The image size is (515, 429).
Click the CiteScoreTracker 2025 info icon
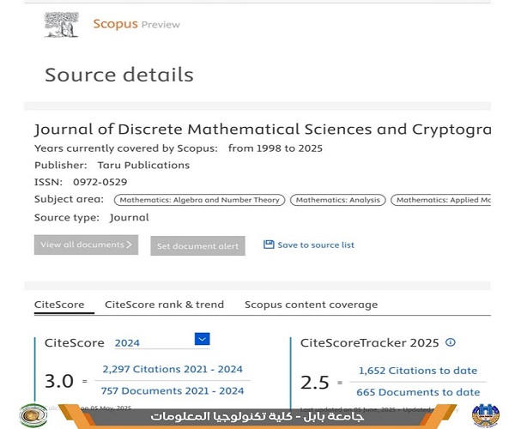click(451, 342)
